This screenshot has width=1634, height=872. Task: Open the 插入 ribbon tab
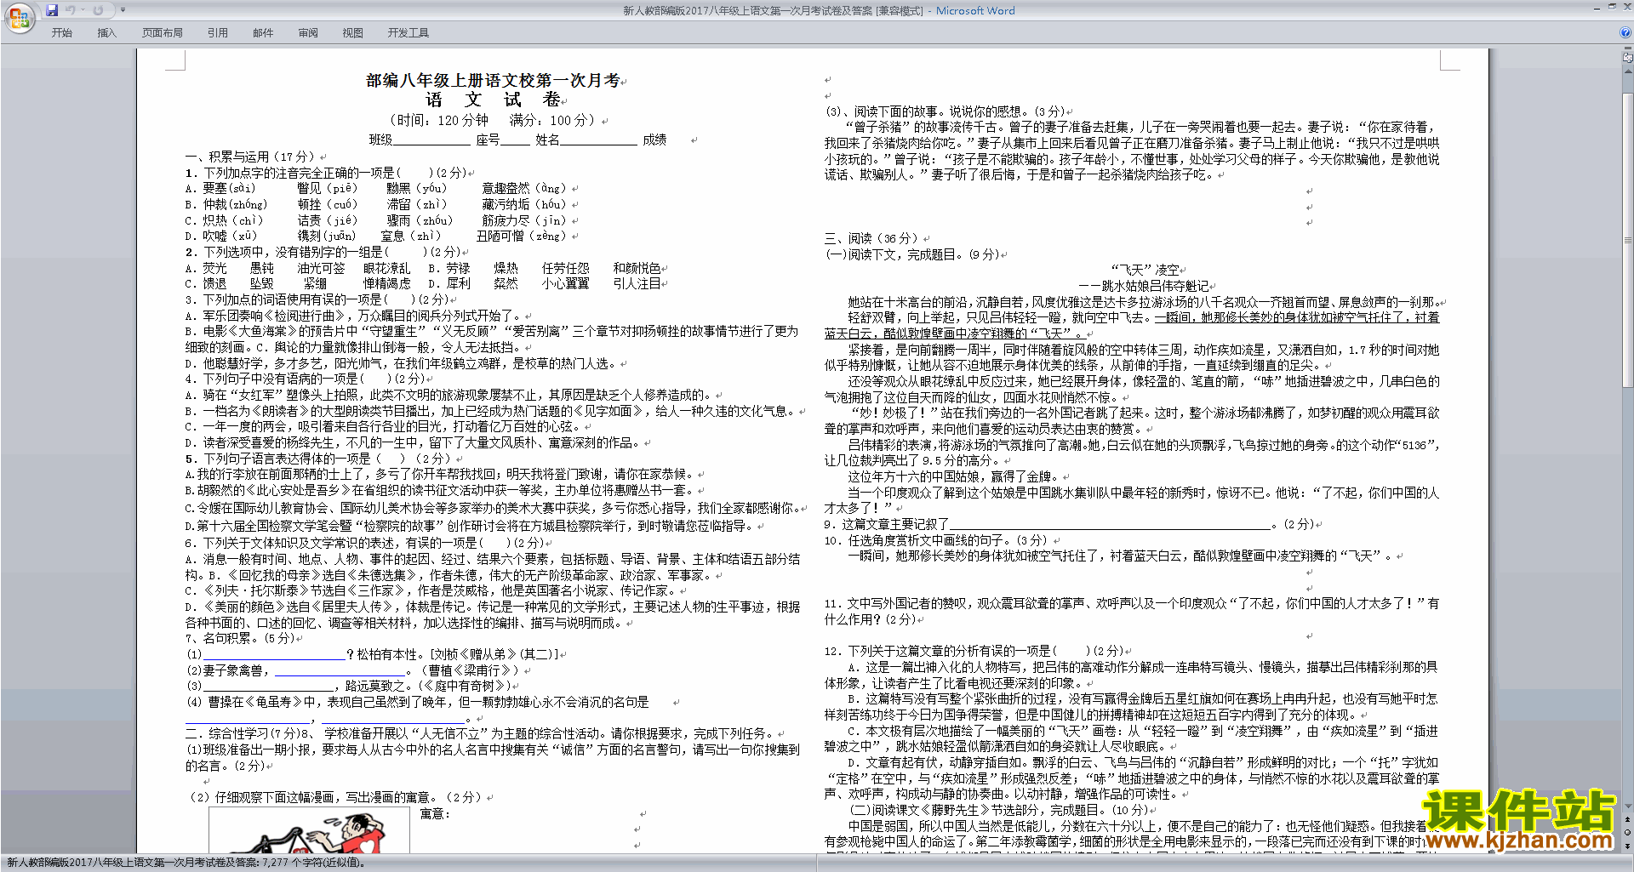[106, 33]
